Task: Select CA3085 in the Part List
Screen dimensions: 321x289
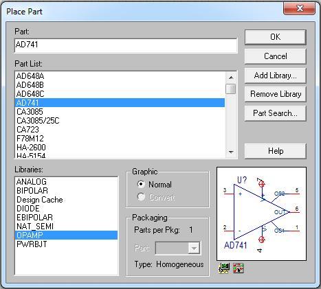Action: click(120, 112)
